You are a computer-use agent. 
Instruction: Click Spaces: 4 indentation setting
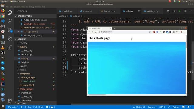pyautogui.click(x=152, y=107)
